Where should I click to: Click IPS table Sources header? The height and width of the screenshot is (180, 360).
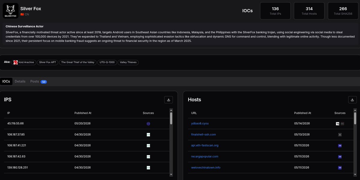148,113
